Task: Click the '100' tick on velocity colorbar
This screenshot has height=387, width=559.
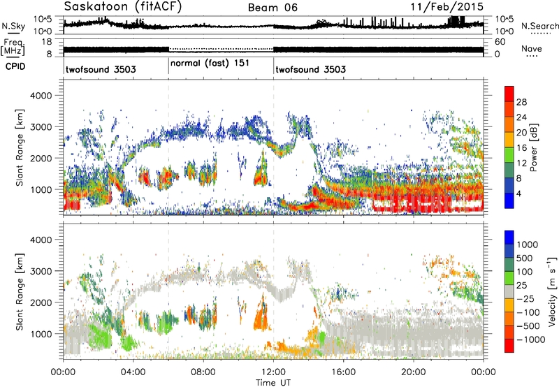Action: tap(524, 272)
